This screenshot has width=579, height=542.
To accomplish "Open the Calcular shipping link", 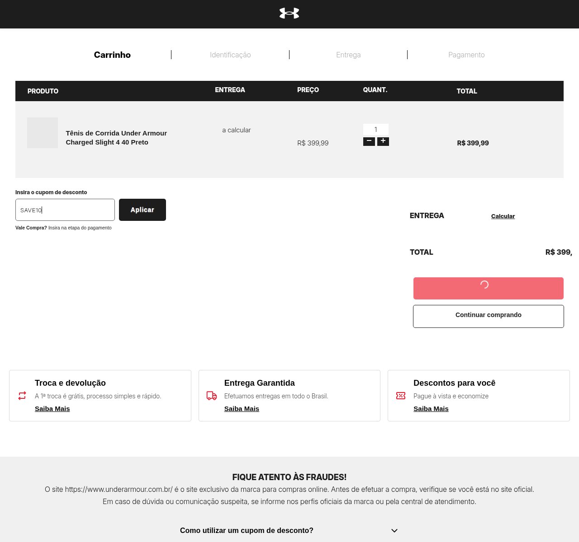I will tap(503, 216).
